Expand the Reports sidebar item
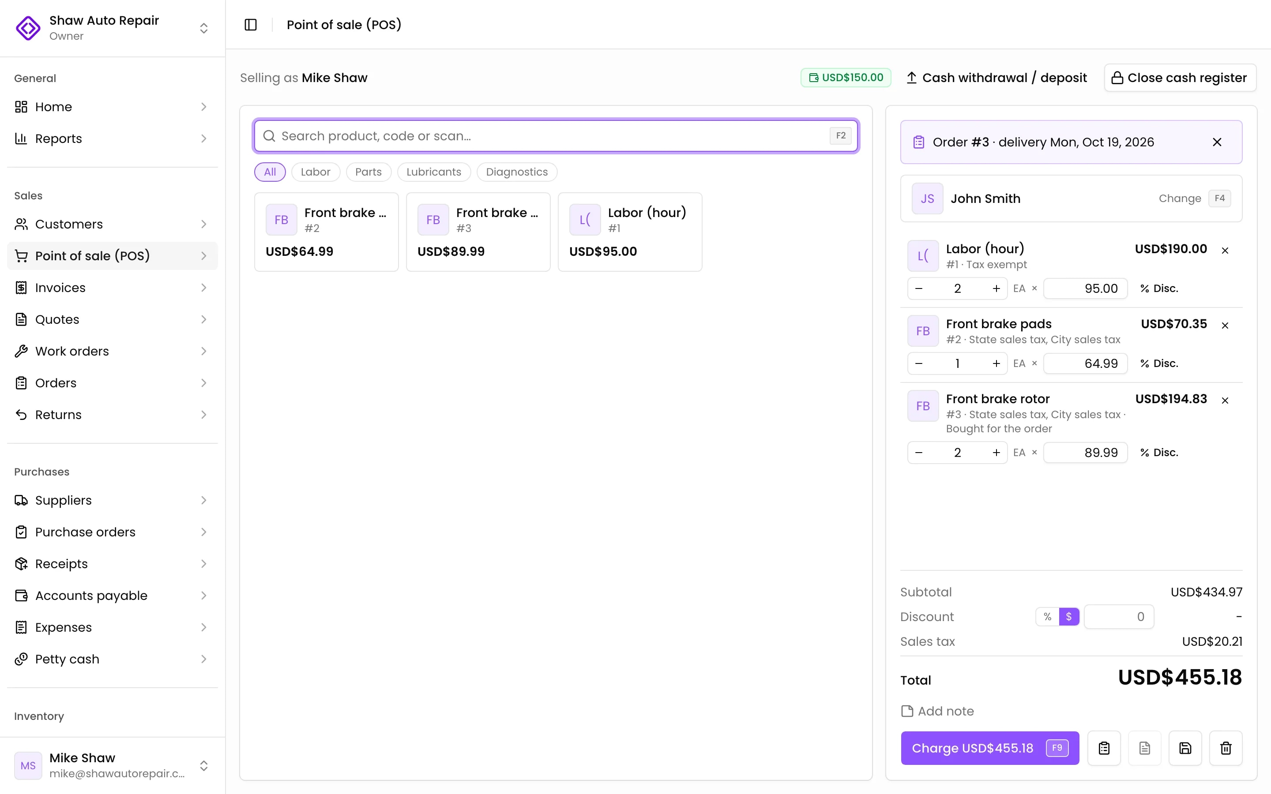Image resolution: width=1271 pixels, height=794 pixels. (113, 139)
